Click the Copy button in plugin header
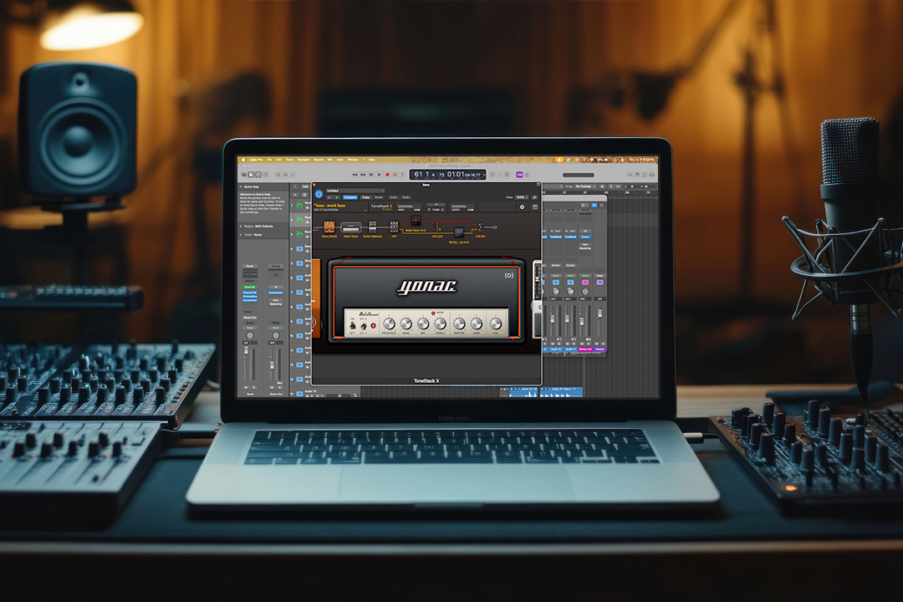 tap(366, 197)
